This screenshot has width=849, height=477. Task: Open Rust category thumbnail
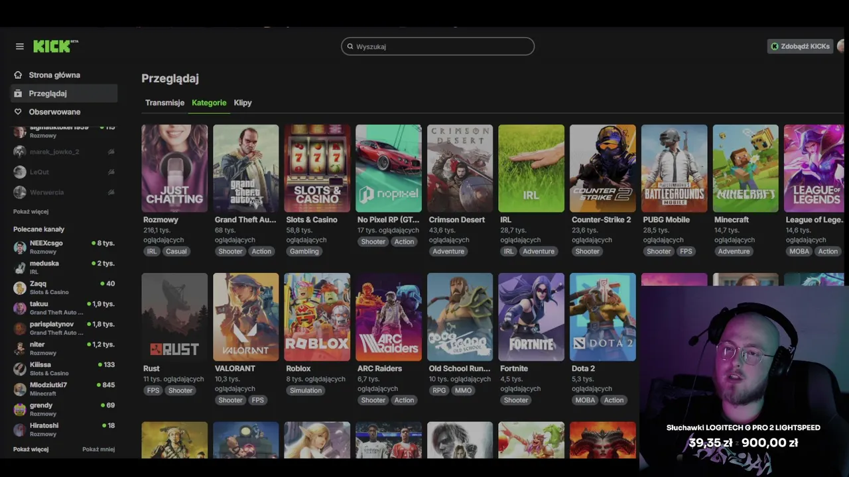point(174,317)
